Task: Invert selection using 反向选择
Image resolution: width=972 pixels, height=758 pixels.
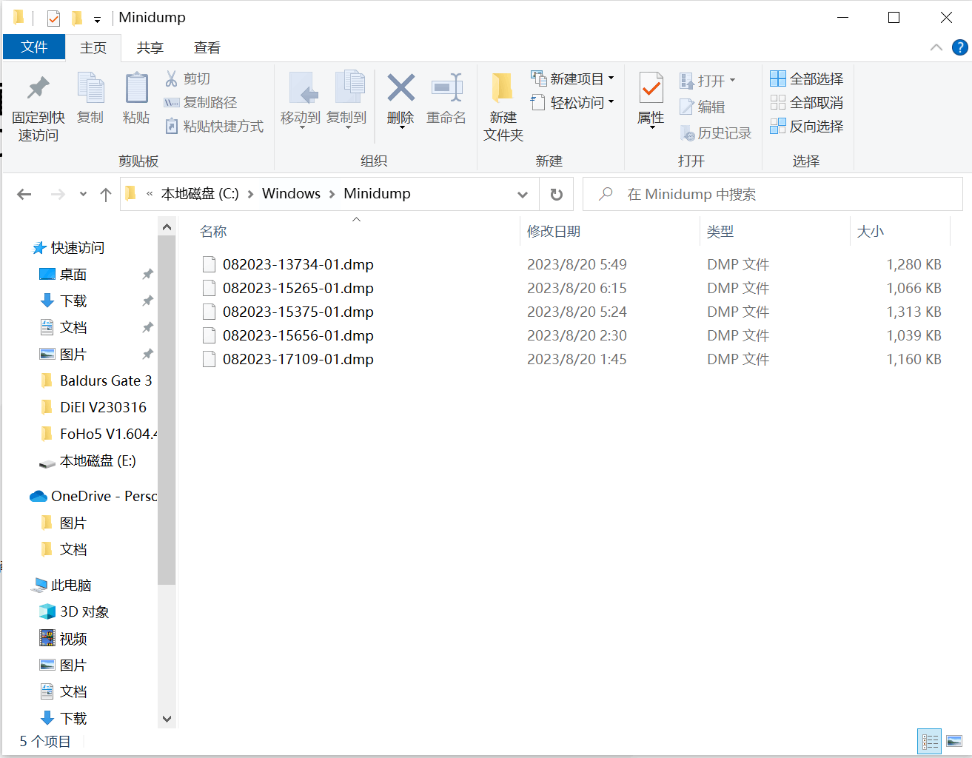Action: coord(805,127)
